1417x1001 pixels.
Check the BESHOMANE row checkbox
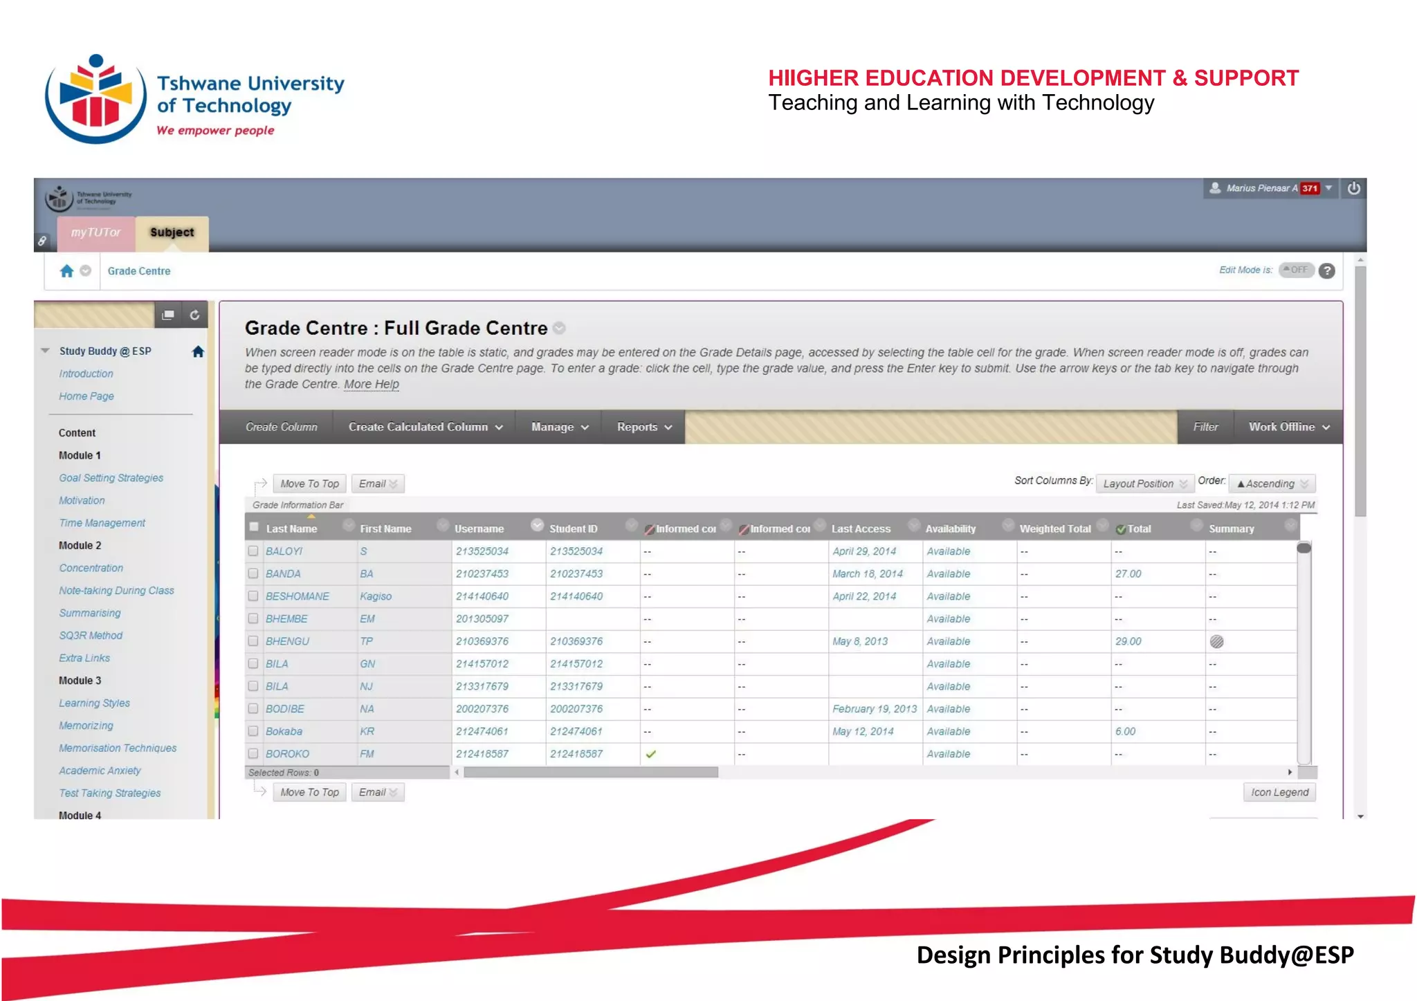point(253,596)
